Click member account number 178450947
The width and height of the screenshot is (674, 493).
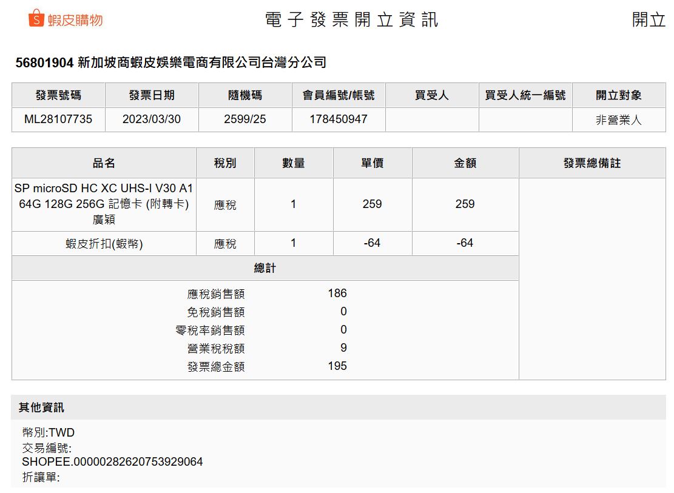pyautogui.click(x=339, y=119)
